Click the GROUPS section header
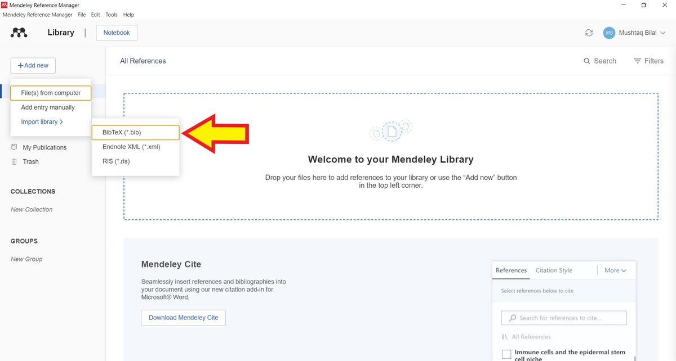The image size is (676, 361). (x=24, y=241)
